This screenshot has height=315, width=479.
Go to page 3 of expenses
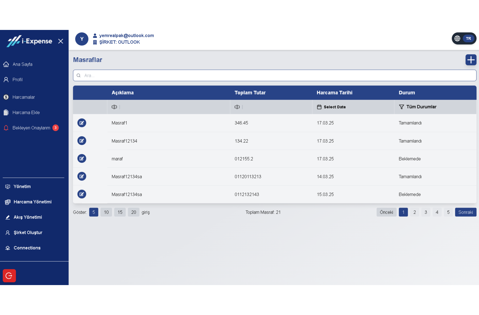(426, 212)
